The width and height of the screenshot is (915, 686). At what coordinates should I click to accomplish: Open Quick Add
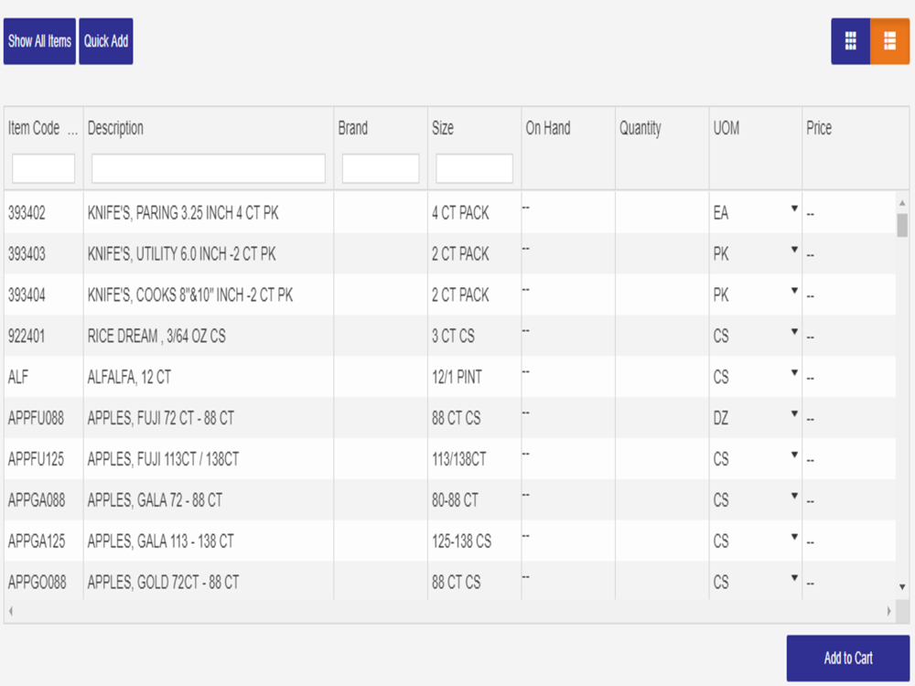(105, 41)
